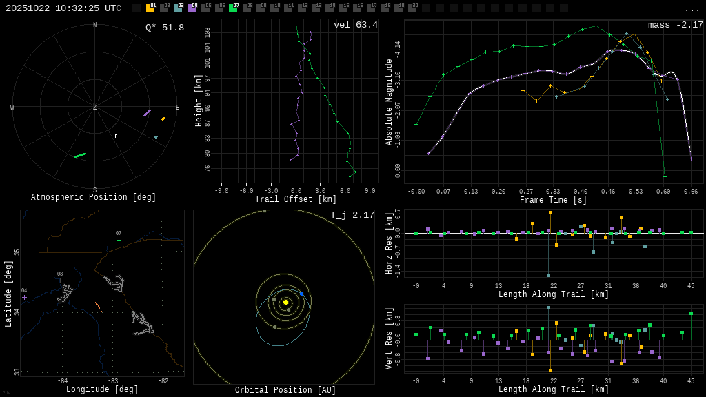Toggle the yellow station 01 indicator
The image size is (706, 397).
click(x=150, y=8)
